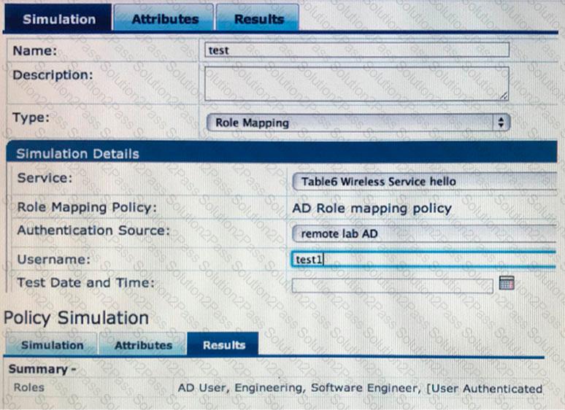Click the AD Role mapping policy text
This screenshot has width=565, height=410.
(x=372, y=208)
